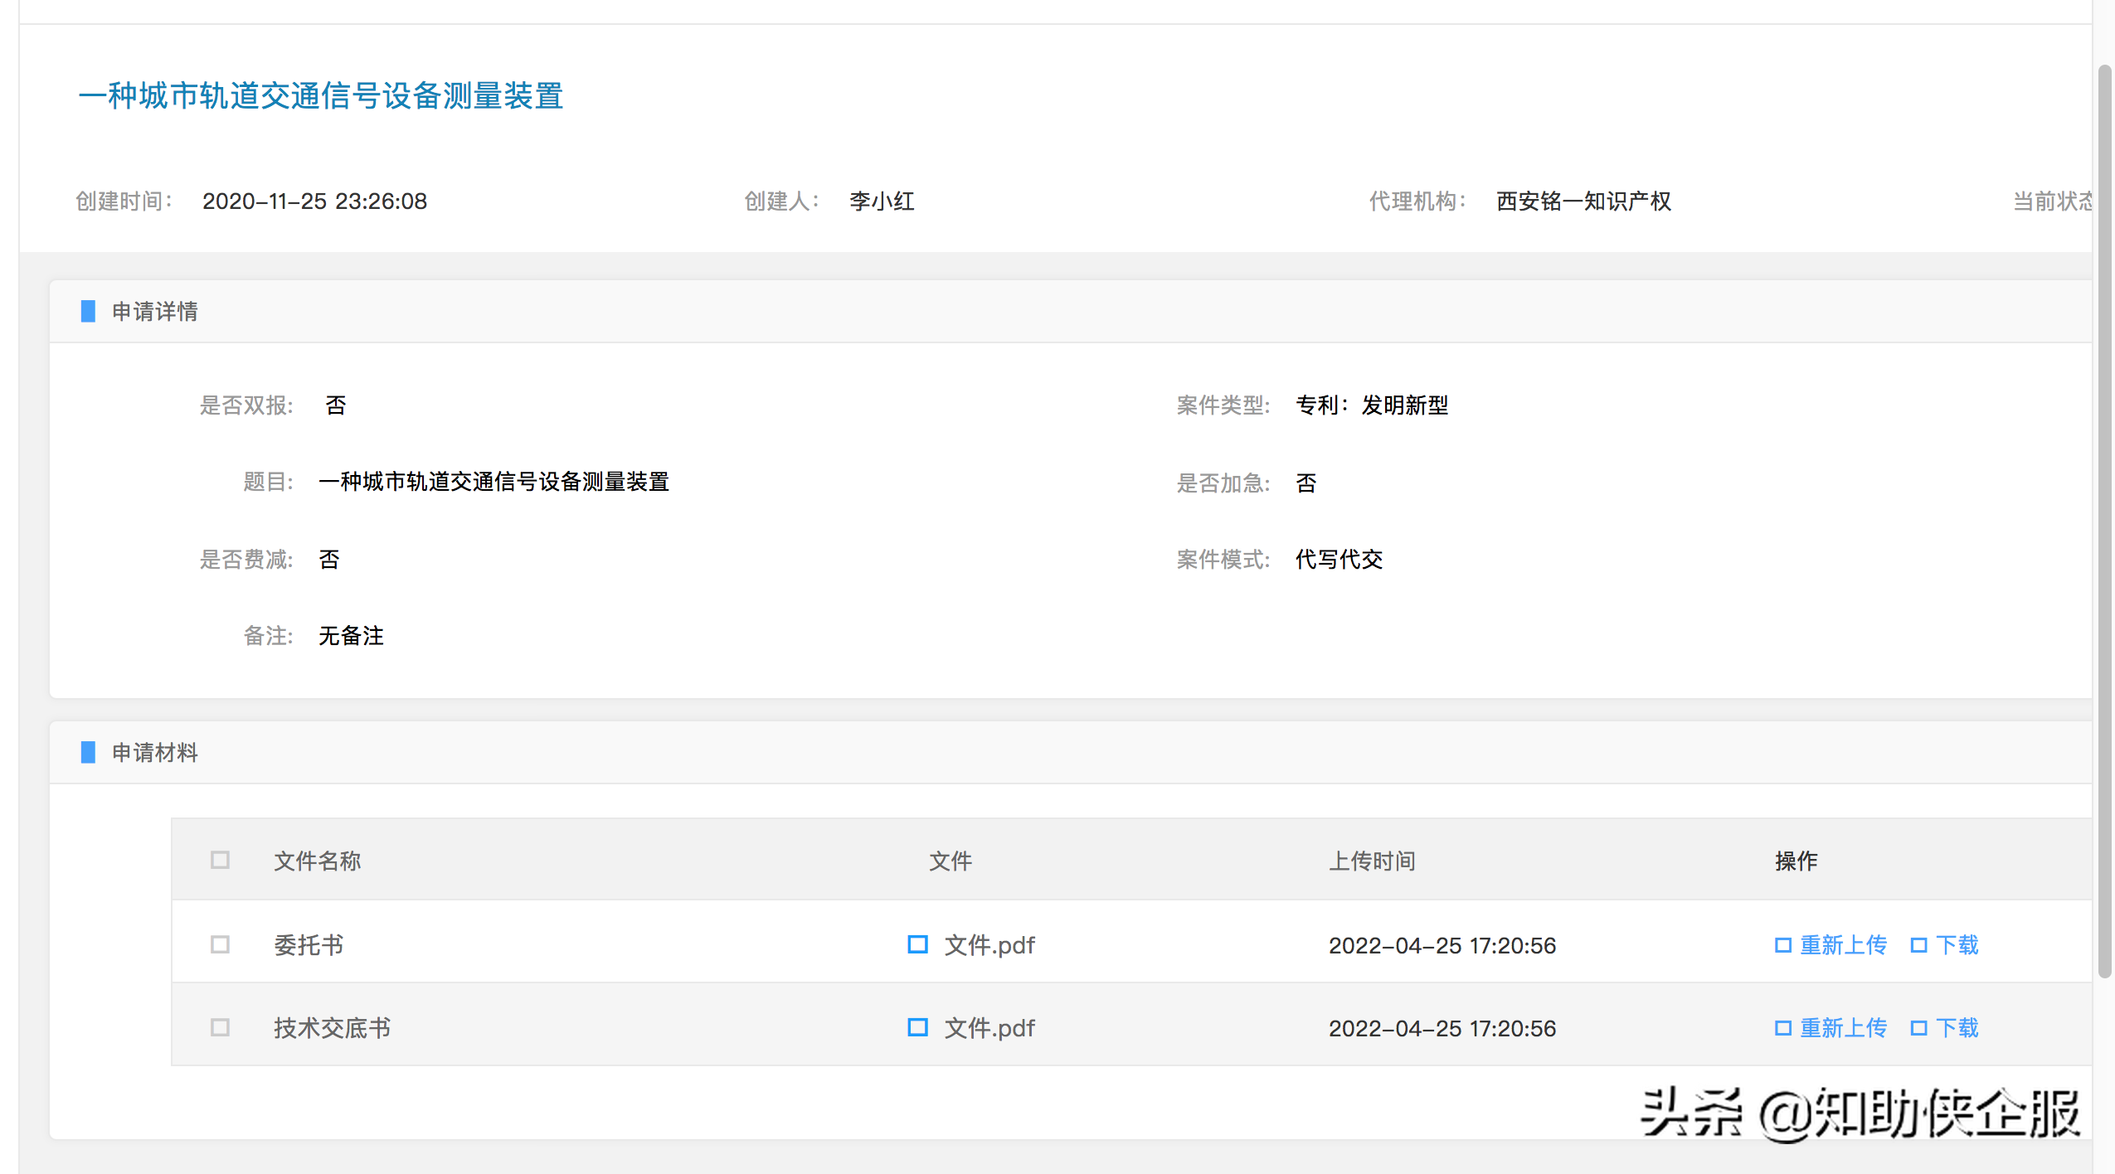This screenshot has height=1174, width=2115.
Task: Click the download icon on the 委托书 row
Action: [x=1918, y=944]
